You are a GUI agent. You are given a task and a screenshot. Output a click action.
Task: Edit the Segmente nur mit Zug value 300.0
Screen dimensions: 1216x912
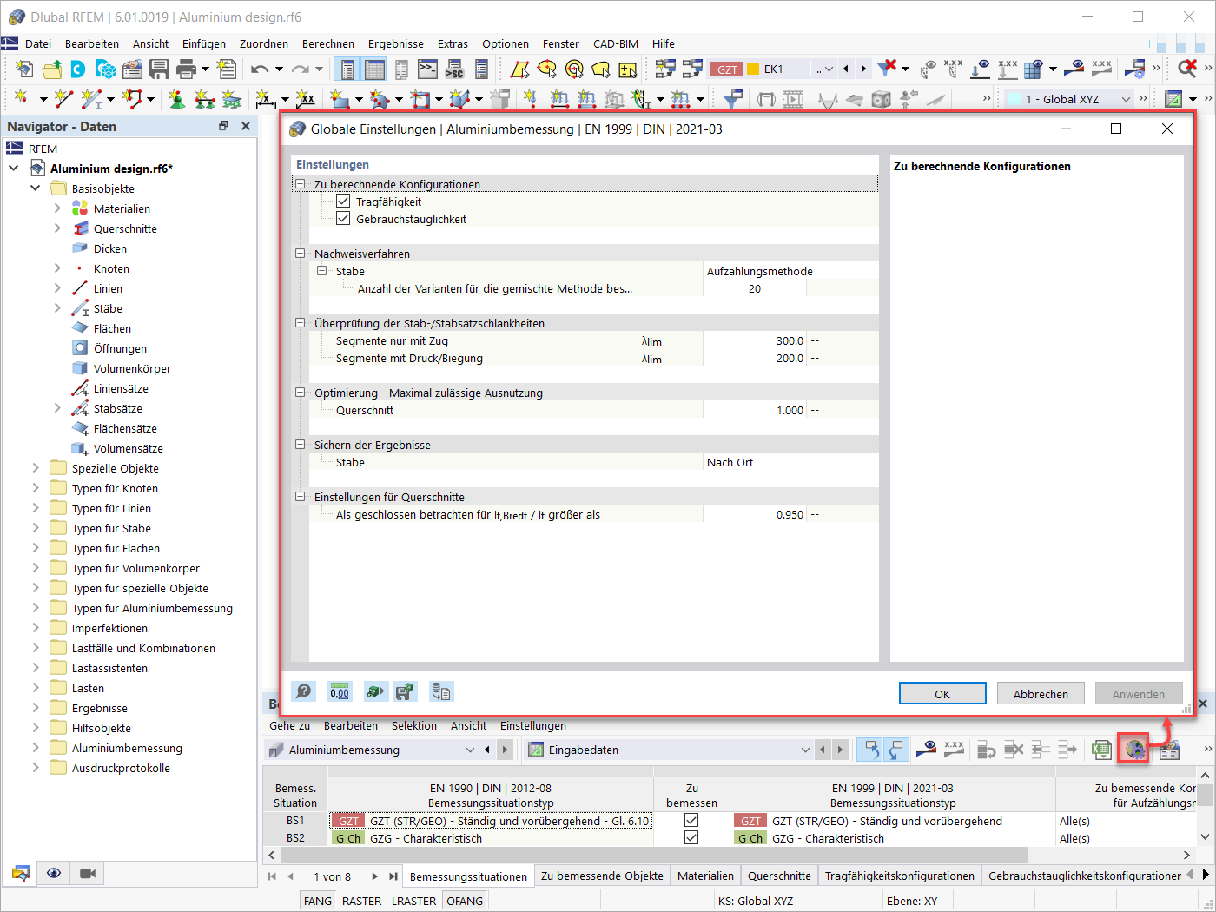[x=754, y=340]
